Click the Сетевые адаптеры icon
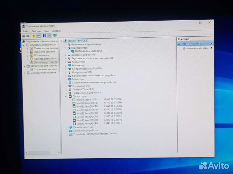 click(71, 127)
